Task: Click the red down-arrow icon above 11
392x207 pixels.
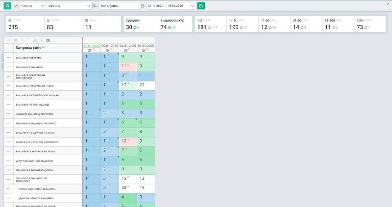Action: [87, 21]
